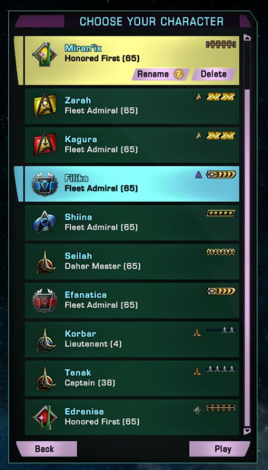The width and height of the screenshot is (268, 470).
Task: Click Kagura's red Starfleet badge icon
Action: (45, 145)
